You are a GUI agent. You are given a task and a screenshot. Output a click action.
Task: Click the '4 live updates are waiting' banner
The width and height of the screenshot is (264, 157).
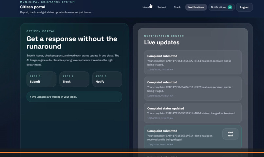(x=74, y=97)
